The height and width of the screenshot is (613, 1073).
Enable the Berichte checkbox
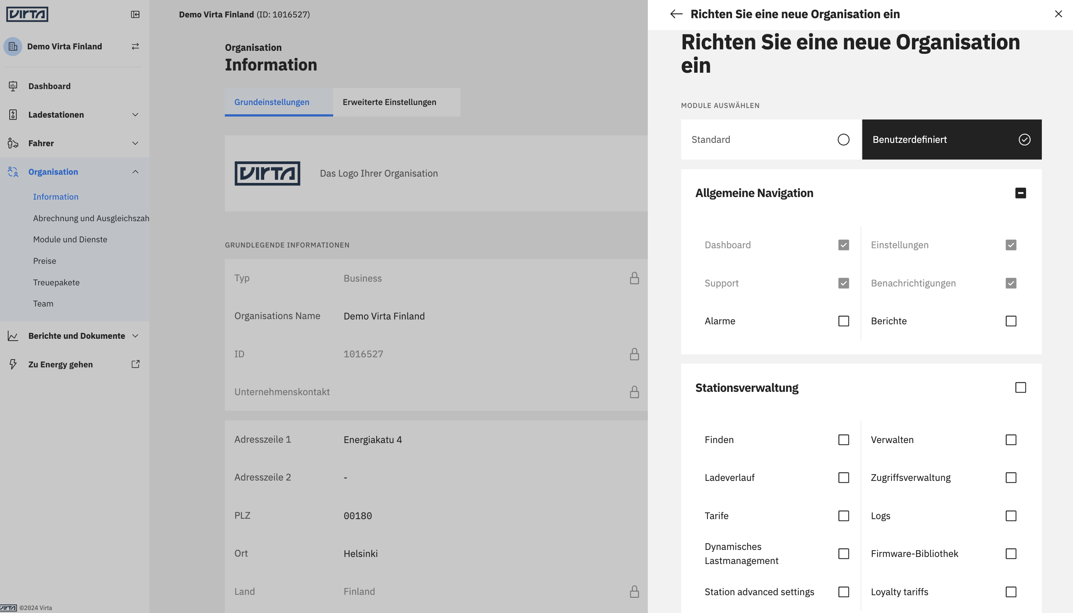click(x=1011, y=321)
